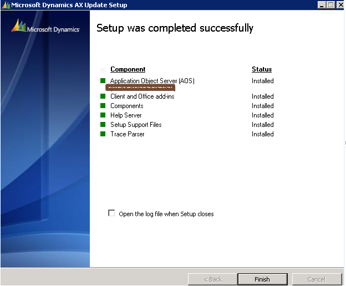Select the Components row text
The height and width of the screenshot is (286, 346).
127,106
